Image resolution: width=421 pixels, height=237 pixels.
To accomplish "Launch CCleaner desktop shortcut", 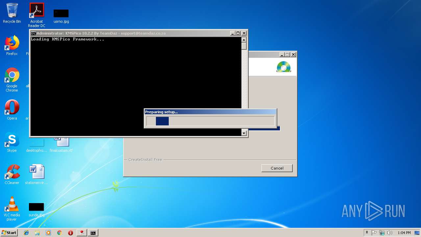I will click(x=12, y=175).
